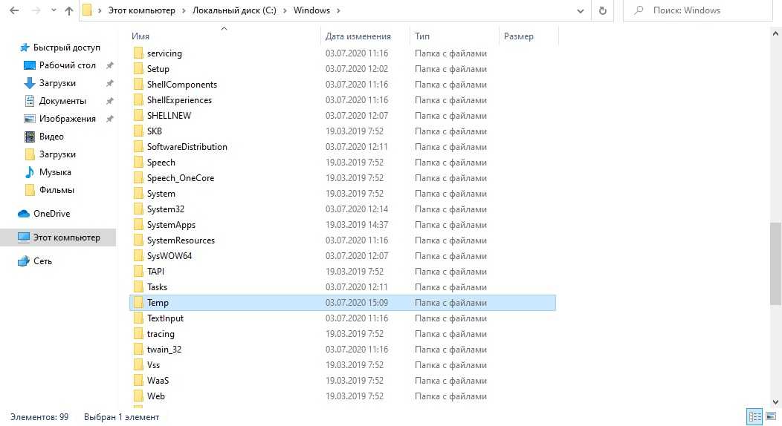Expand the address bar history dropdown

click(580, 10)
